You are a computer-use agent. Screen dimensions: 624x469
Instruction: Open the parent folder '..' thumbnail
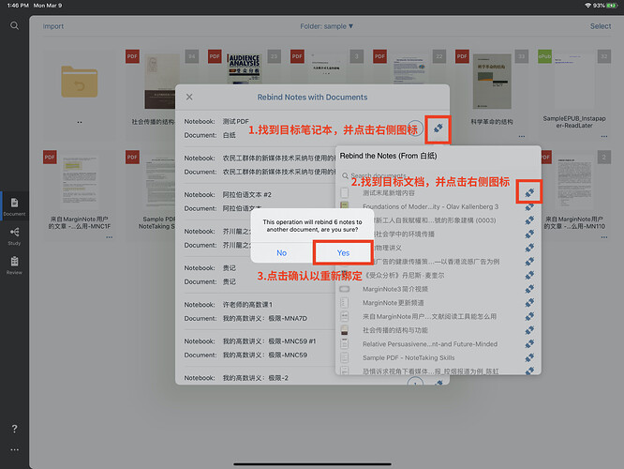pos(80,82)
